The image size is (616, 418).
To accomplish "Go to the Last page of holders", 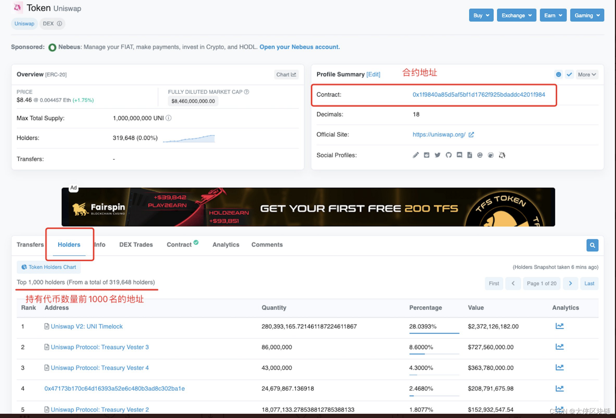I will tap(589, 283).
